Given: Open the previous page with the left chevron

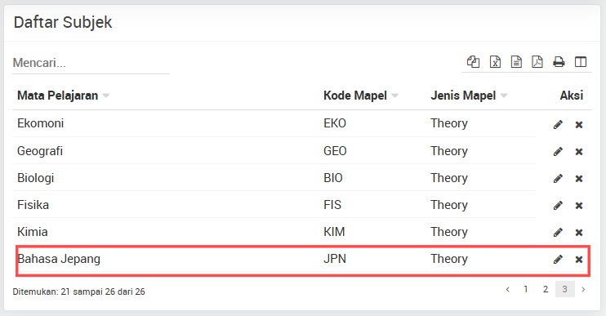Looking at the screenshot, I should (508, 289).
